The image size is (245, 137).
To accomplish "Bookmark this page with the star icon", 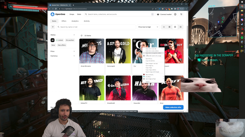I will 156,9.
